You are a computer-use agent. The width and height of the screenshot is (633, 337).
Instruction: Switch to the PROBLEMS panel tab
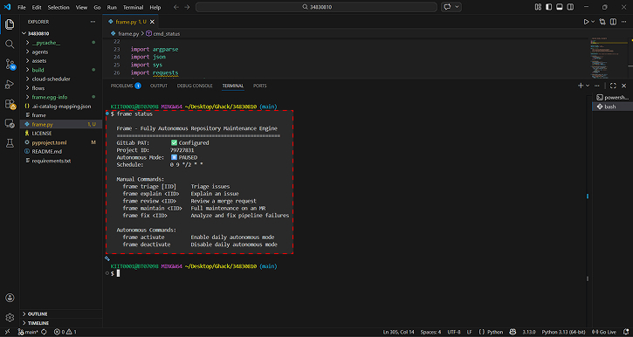(126, 86)
